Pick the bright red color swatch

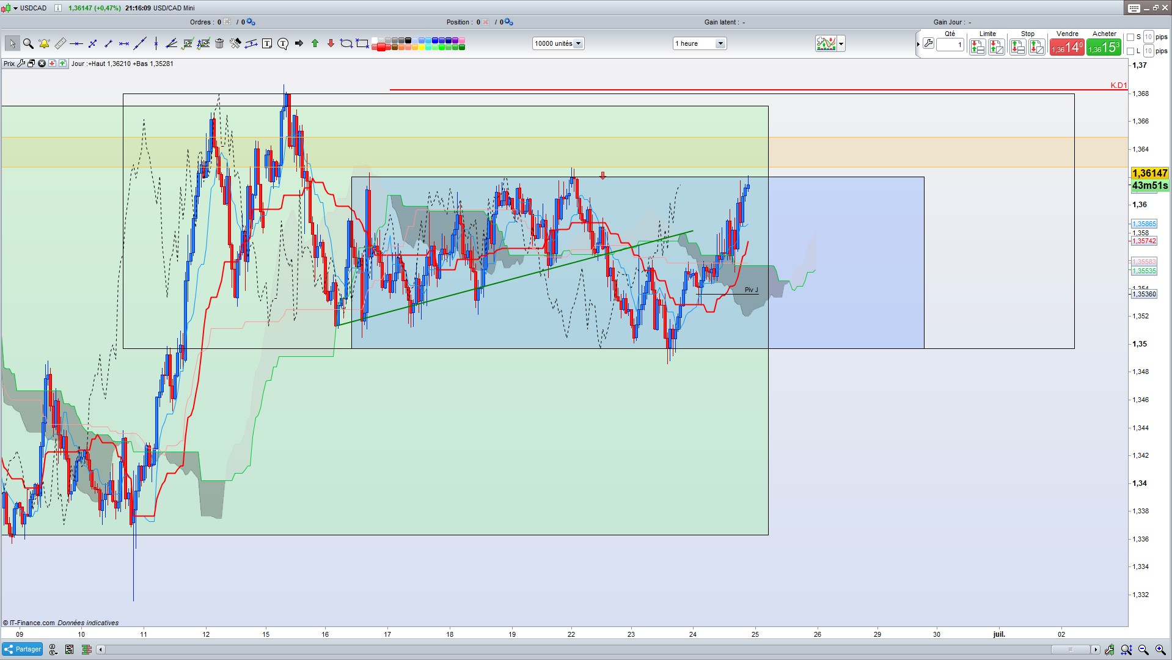pyautogui.click(x=381, y=48)
